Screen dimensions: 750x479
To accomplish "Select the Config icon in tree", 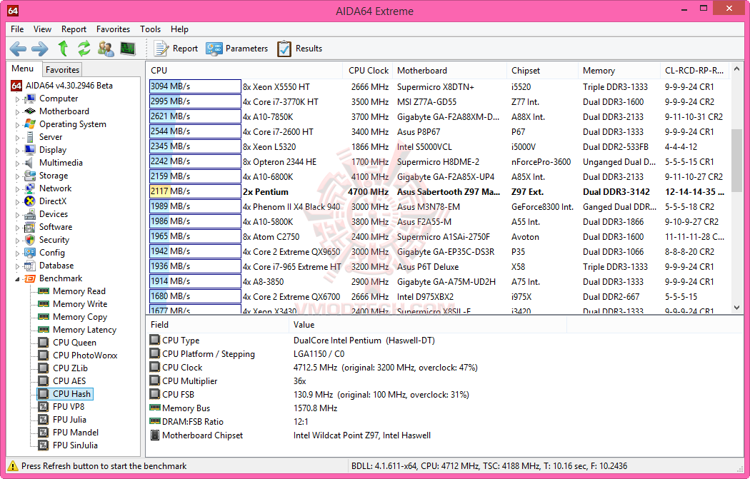I will click(x=30, y=253).
